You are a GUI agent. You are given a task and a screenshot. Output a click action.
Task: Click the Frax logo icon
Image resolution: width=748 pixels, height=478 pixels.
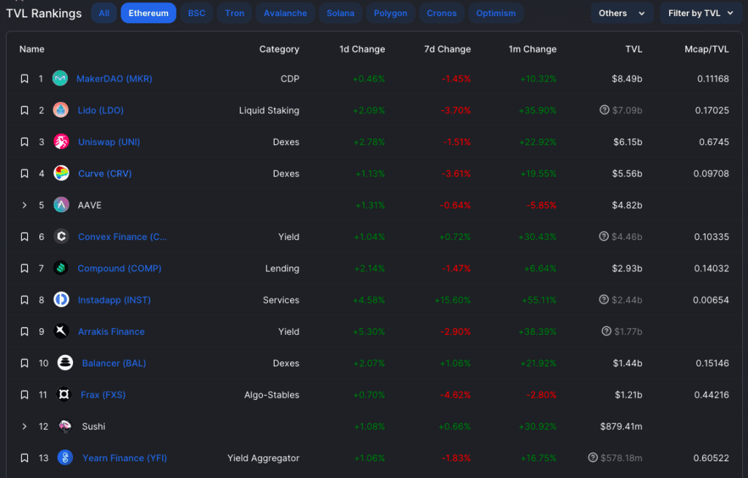(x=64, y=394)
